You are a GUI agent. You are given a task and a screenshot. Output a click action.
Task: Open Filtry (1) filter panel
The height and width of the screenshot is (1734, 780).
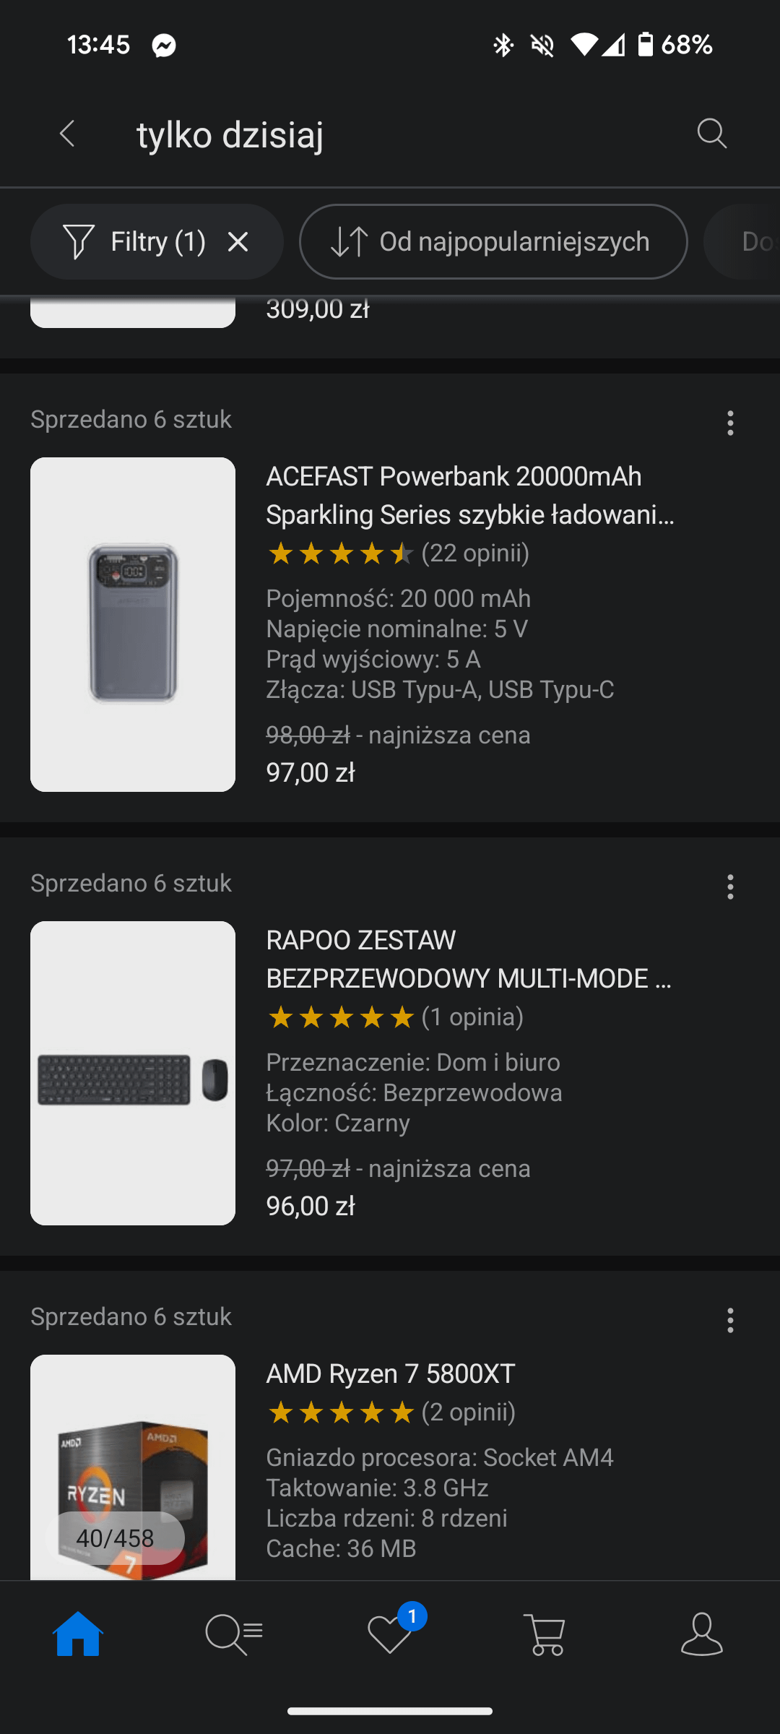tap(136, 242)
